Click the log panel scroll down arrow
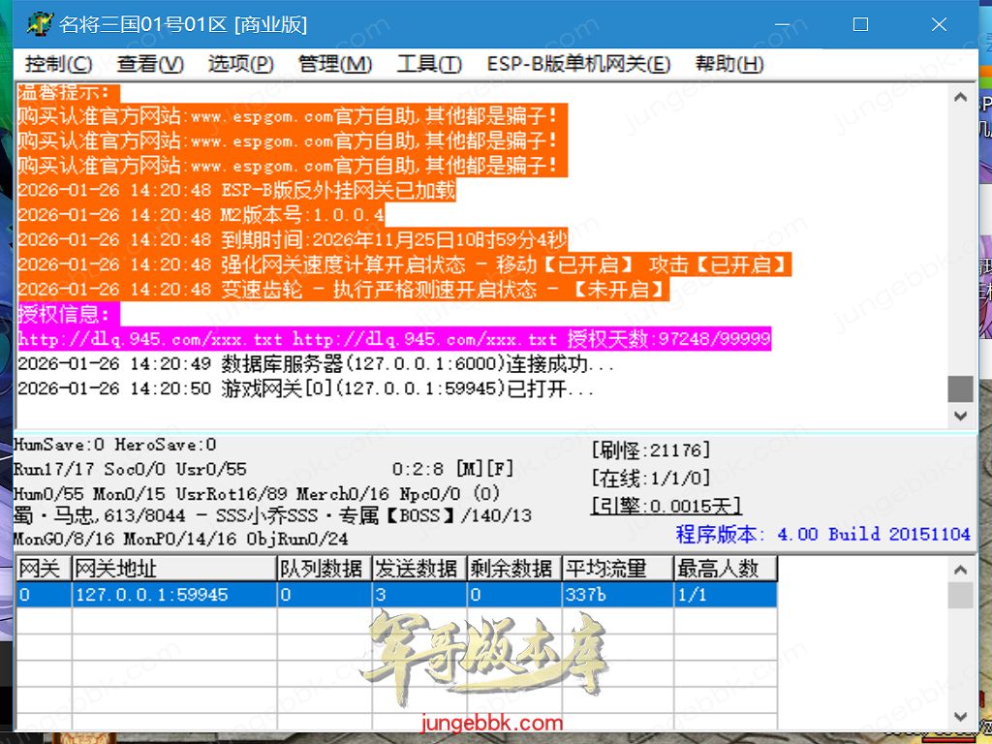This screenshot has height=744, width=992. [x=960, y=416]
